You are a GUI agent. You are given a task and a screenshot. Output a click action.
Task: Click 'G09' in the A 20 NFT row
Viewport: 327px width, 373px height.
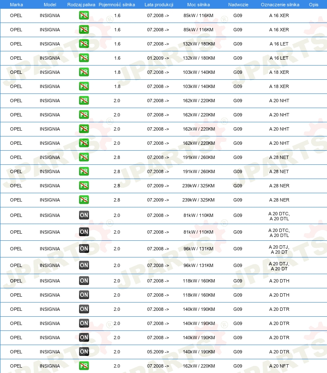pos(238,366)
